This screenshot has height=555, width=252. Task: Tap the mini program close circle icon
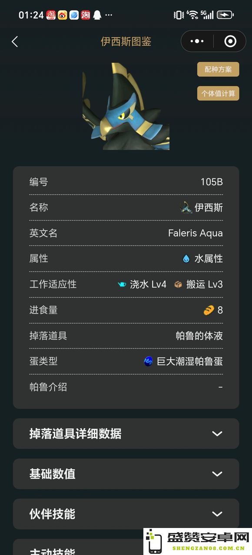click(x=230, y=41)
